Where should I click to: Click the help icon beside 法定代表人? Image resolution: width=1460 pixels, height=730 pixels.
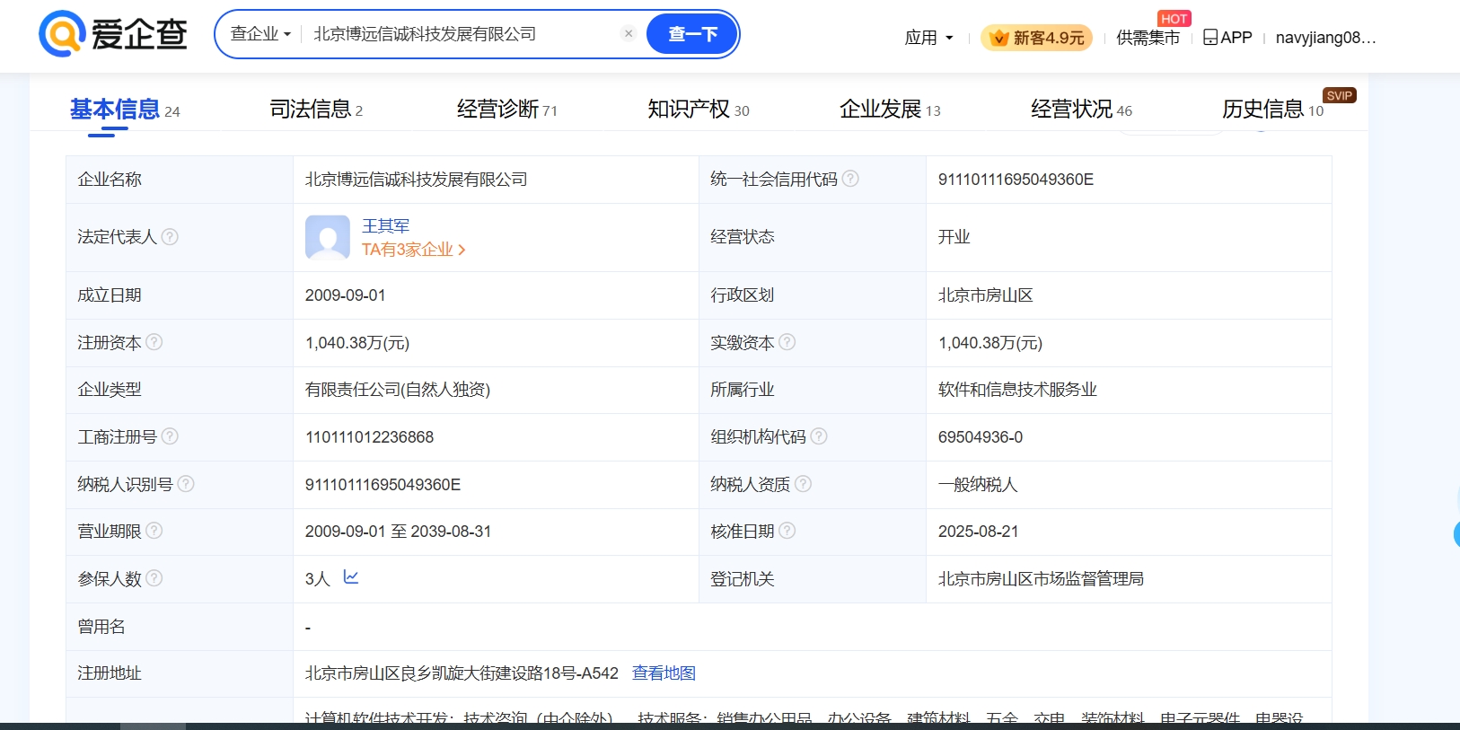(x=170, y=237)
